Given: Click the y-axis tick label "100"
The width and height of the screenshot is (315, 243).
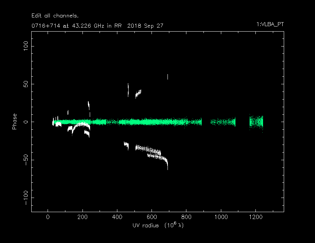Looking at the screenshot, I should point(26,46).
